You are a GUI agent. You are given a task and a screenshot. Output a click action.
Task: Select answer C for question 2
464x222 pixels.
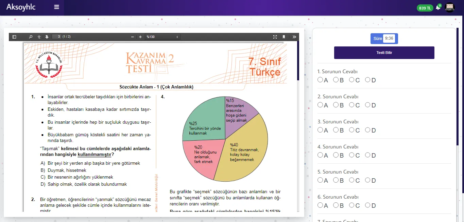point(351,105)
